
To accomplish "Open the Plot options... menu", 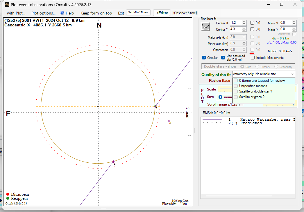I will 43,13.
